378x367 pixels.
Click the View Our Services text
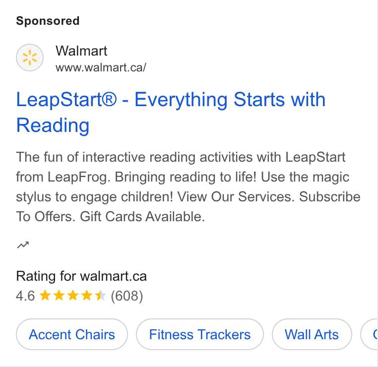point(236,196)
